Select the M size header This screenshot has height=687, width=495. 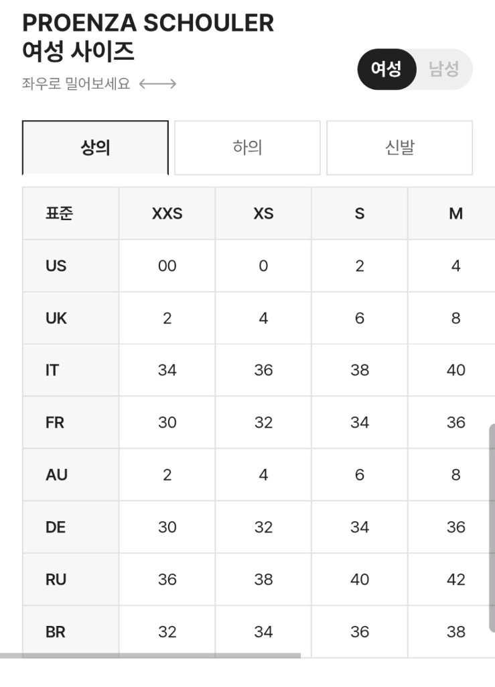click(x=455, y=213)
